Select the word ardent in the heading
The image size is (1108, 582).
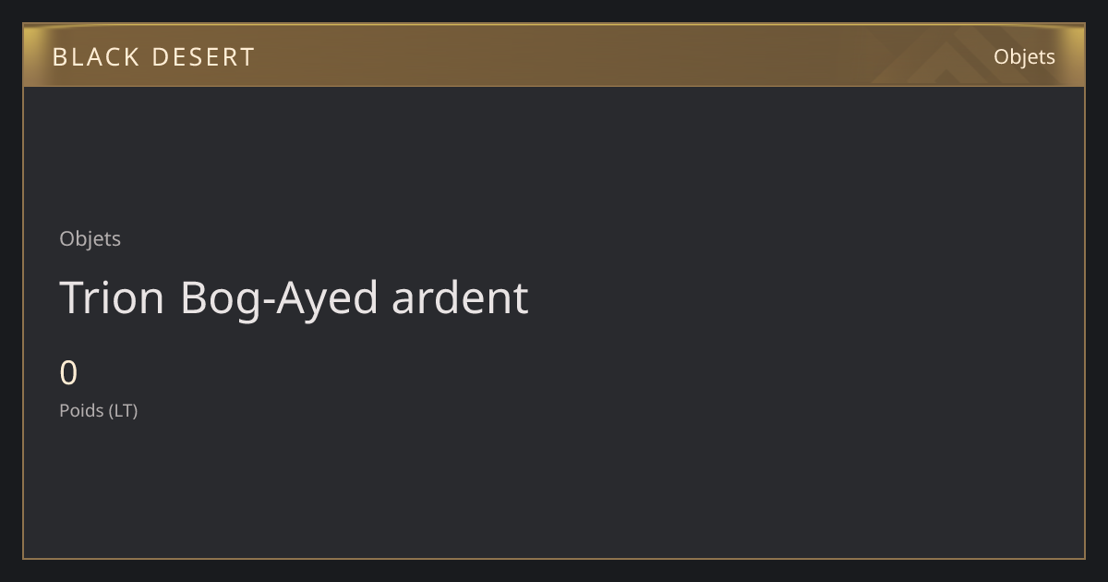(x=460, y=297)
